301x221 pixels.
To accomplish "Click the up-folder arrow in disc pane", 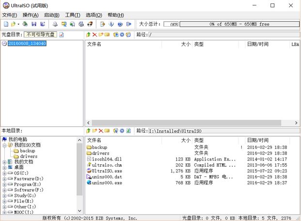I will (88, 35).
